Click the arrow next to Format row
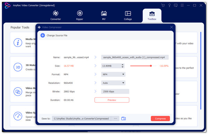This screenshot has height=134, width=208. tap(95, 74)
